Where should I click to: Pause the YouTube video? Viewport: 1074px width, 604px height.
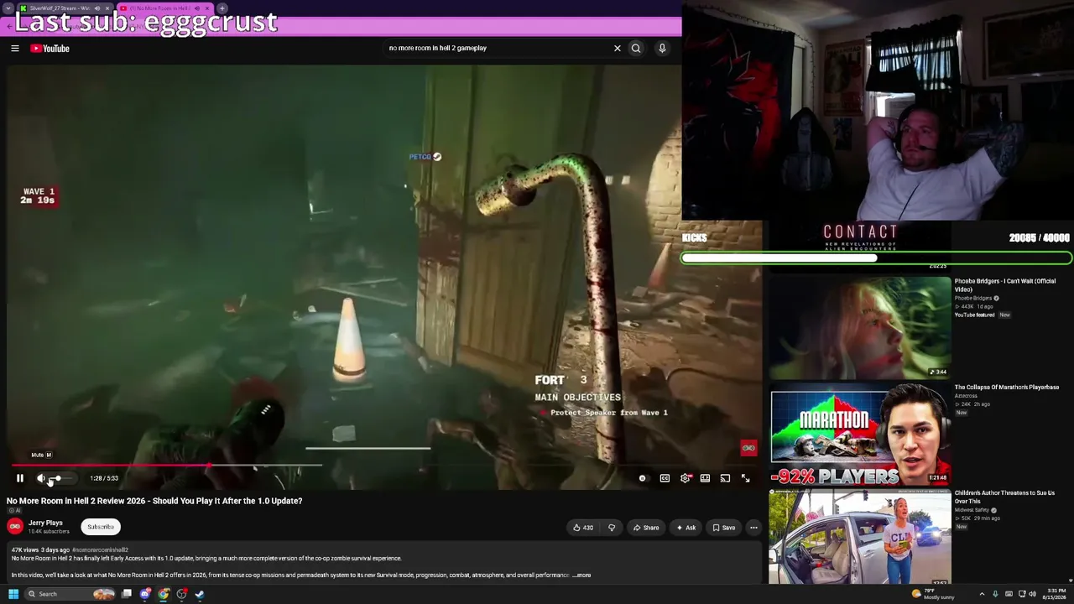point(20,478)
